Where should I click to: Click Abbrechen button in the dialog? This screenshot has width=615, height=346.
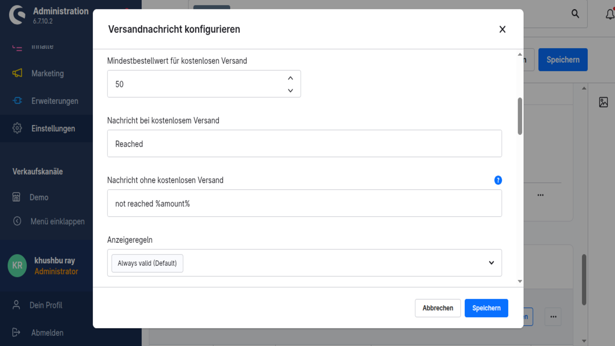point(438,308)
